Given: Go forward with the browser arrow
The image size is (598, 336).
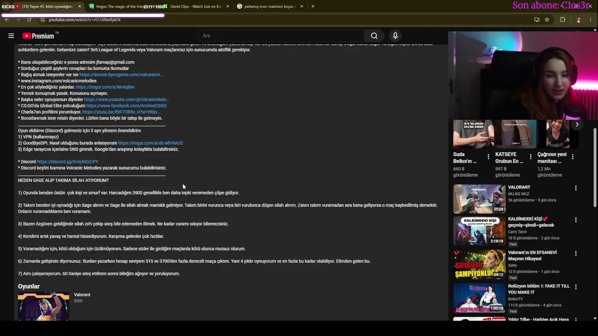Looking at the screenshot, I should tap(18, 20).
